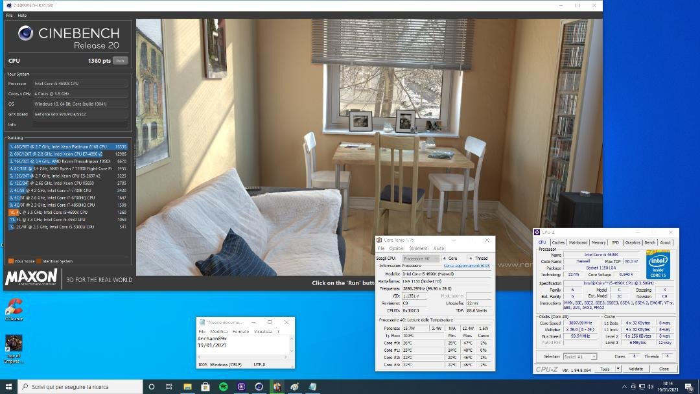Open Spotify from the taskbar
The width and height of the screenshot is (700, 394).
tap(223, 386)
